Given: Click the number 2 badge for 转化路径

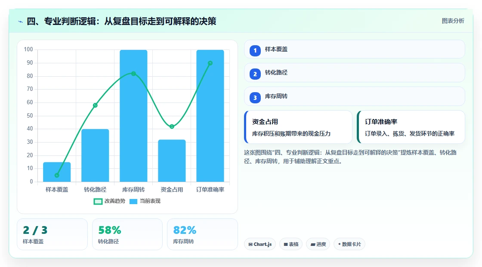Looking at the screenshot, I should 255,74.
